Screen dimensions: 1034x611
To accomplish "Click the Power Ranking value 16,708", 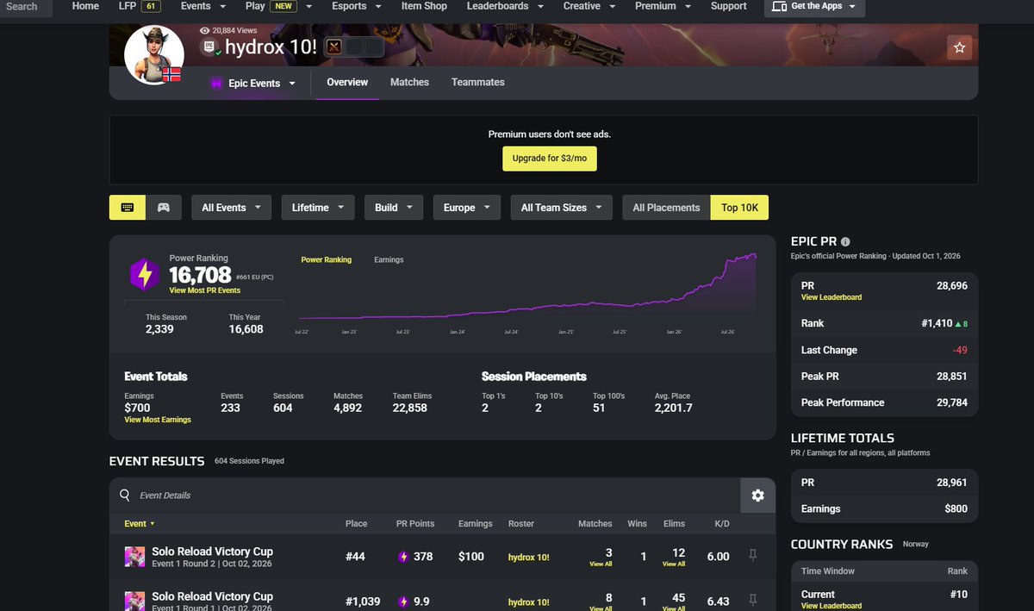I will [200, 275].
